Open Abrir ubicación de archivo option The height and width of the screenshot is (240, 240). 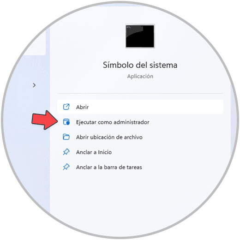(x=109, y=137)
